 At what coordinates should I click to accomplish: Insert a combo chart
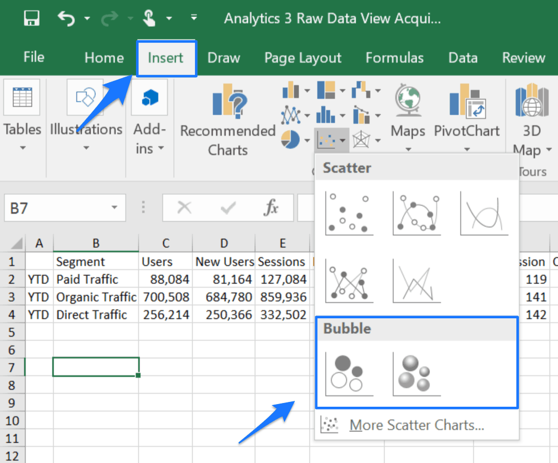tap(361, 115)
